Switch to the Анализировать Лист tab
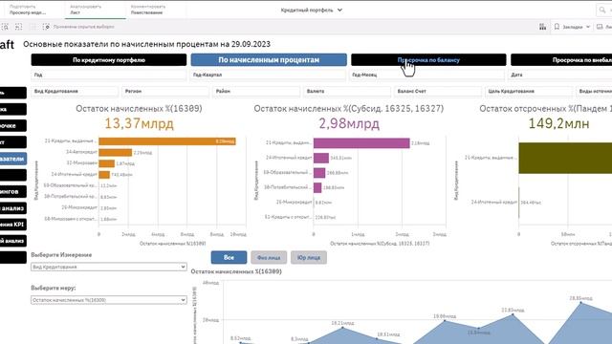612x344 pixels. click(96, 10)
